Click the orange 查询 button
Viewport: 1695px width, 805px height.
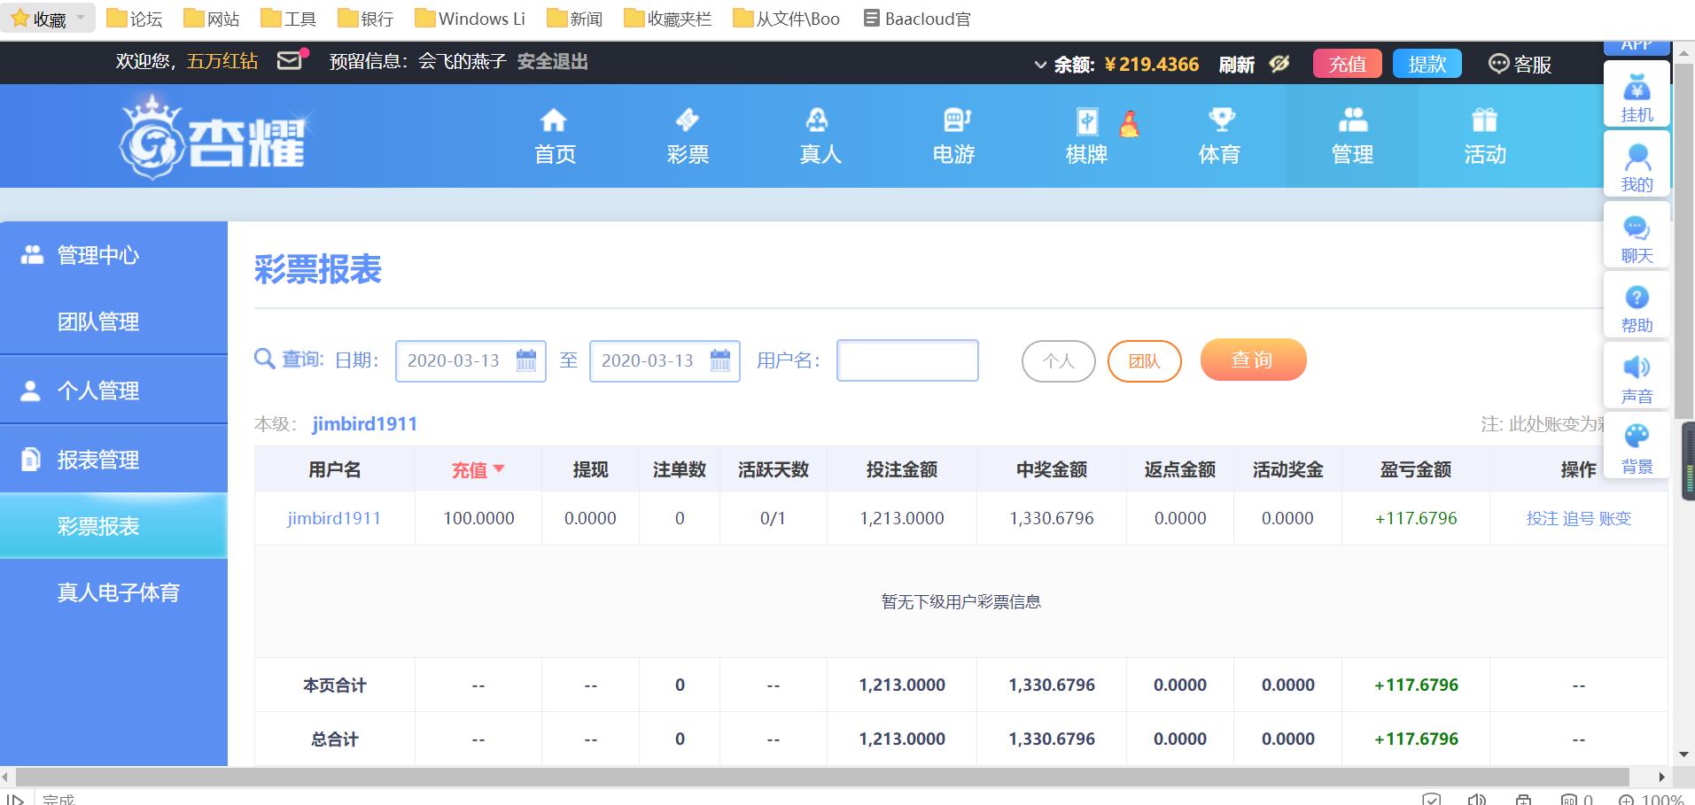tap(1252, 360)
